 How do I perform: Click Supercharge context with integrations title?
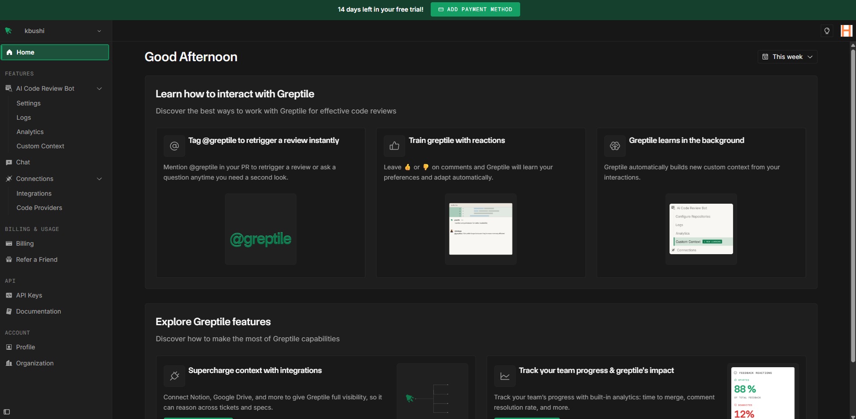[255, 370]
